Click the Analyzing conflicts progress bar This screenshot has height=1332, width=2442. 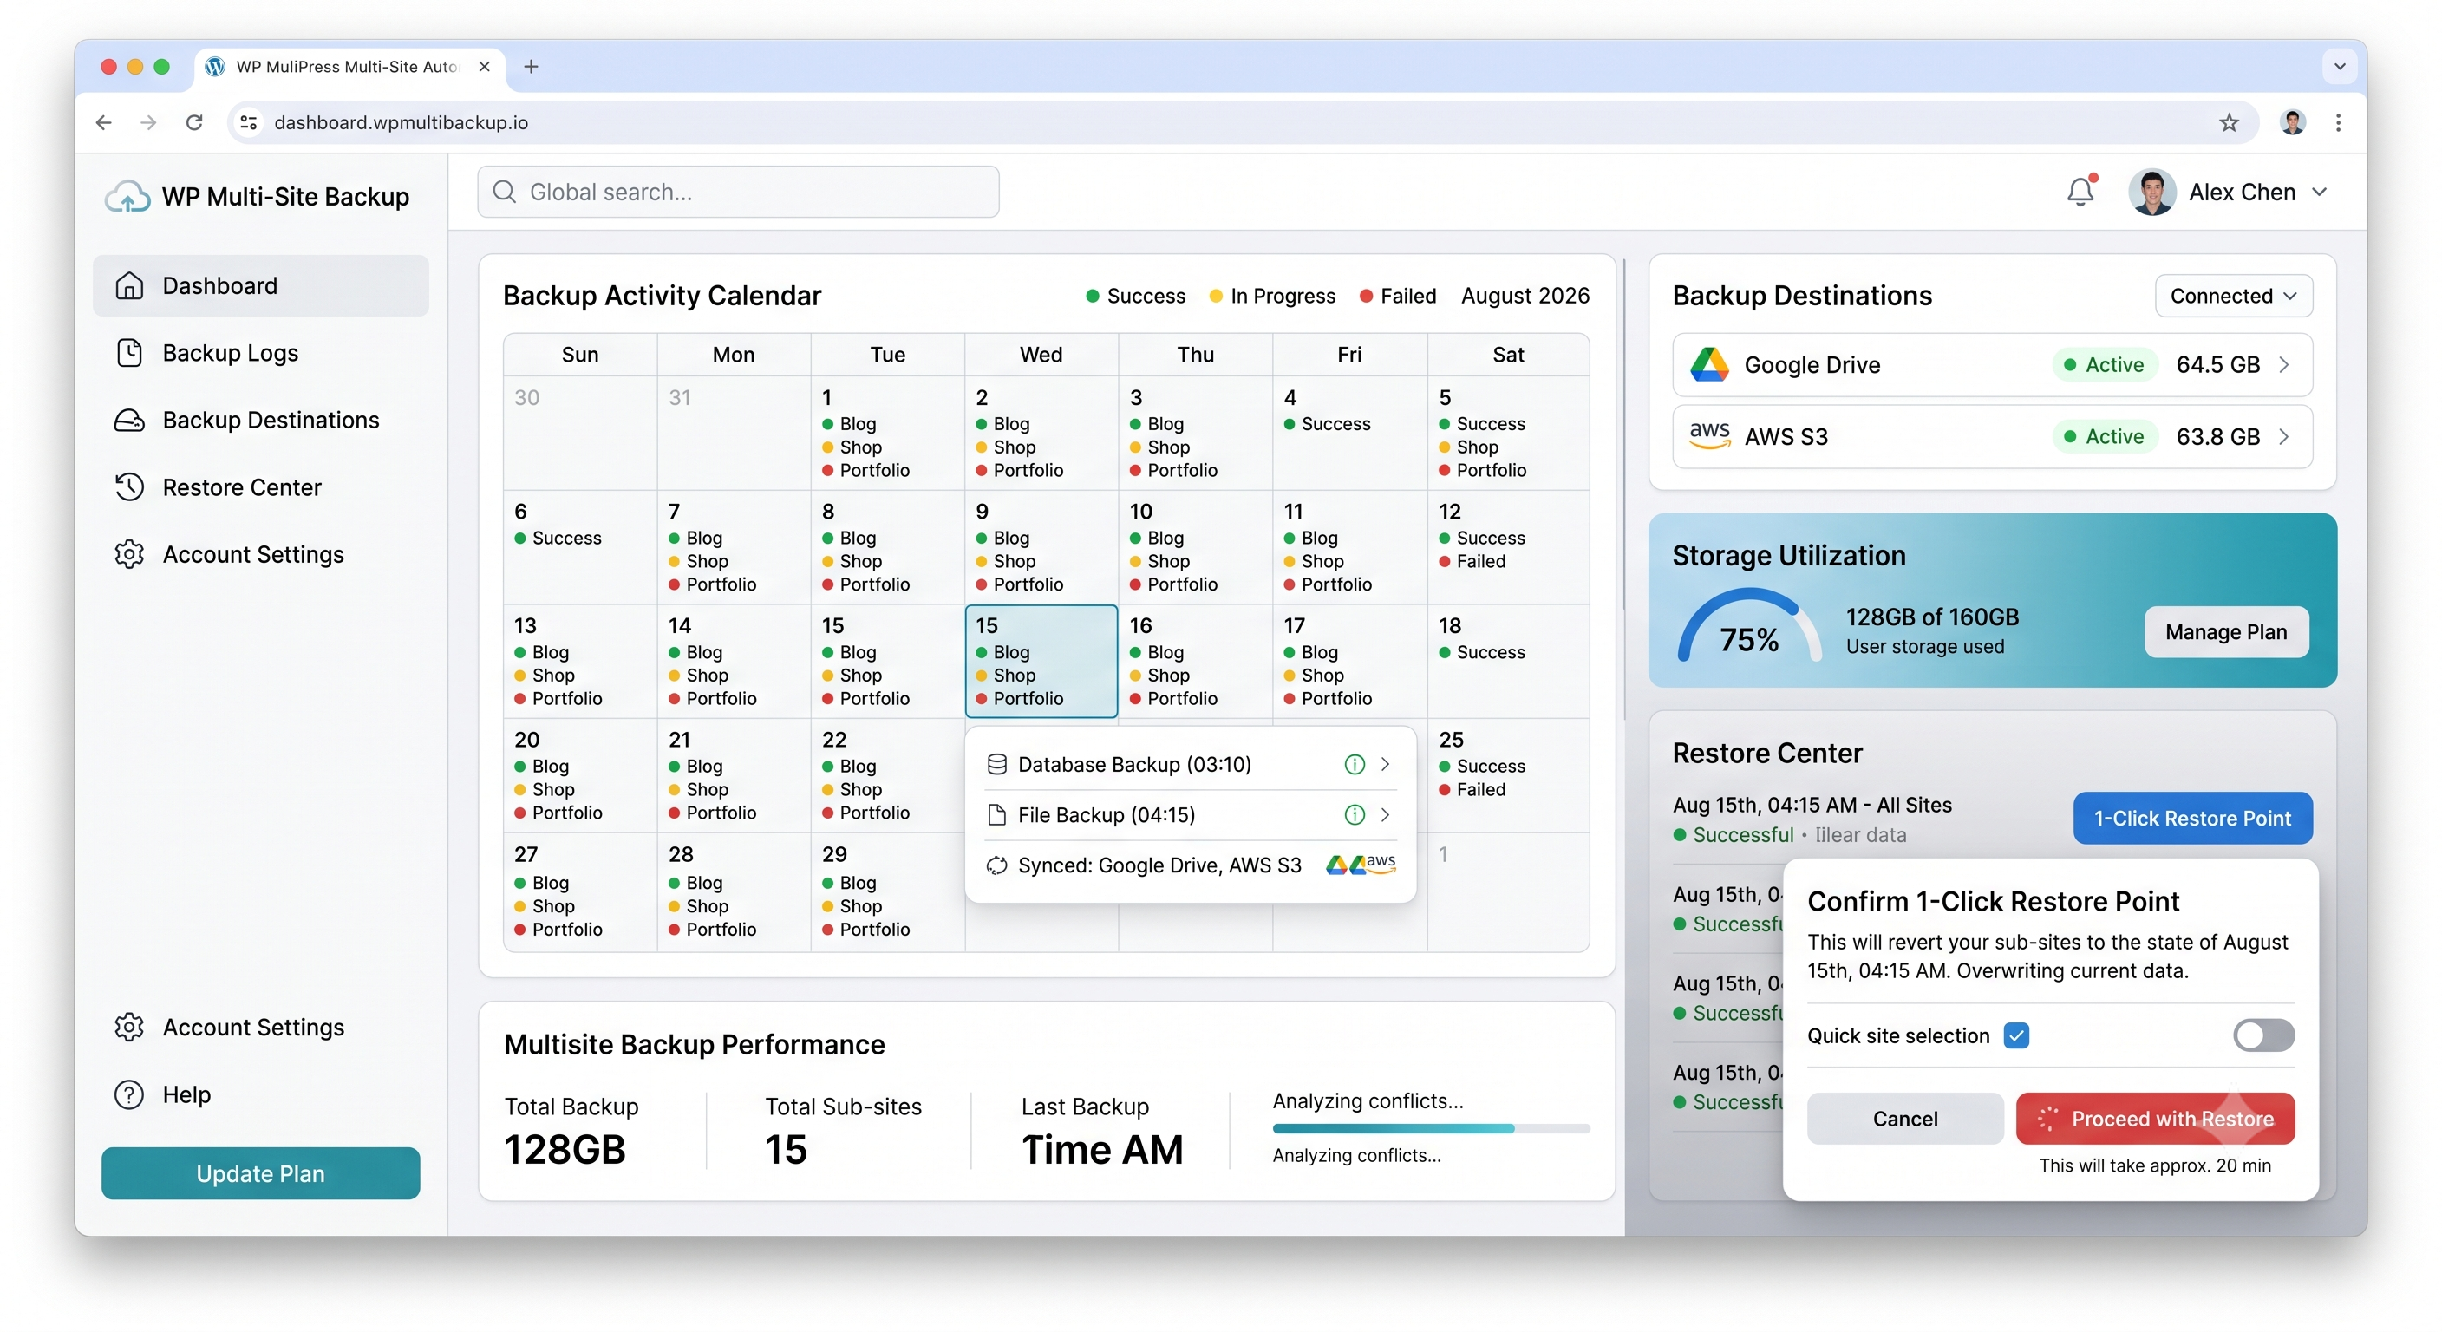(1431, 1128)
